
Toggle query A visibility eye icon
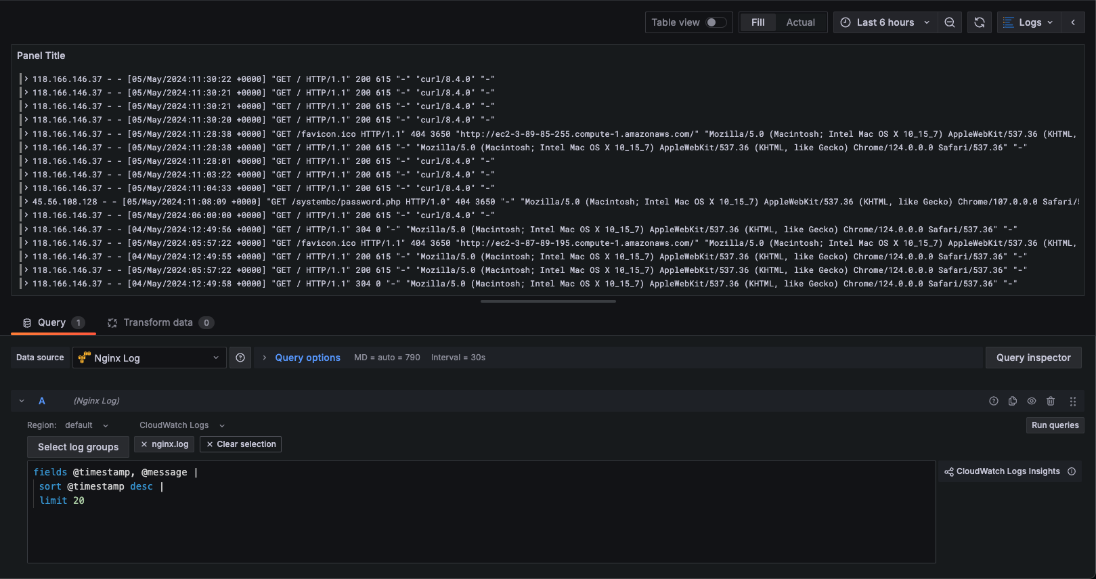pyautogui.click(x=1032, y=401)
